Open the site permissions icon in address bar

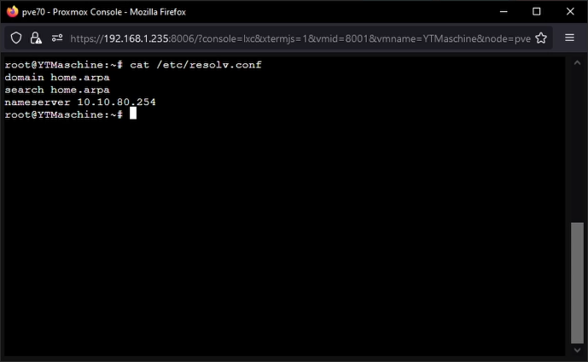pyautogui.click(x=57, y=38)
